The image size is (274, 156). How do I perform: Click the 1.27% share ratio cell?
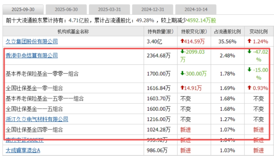227,119
